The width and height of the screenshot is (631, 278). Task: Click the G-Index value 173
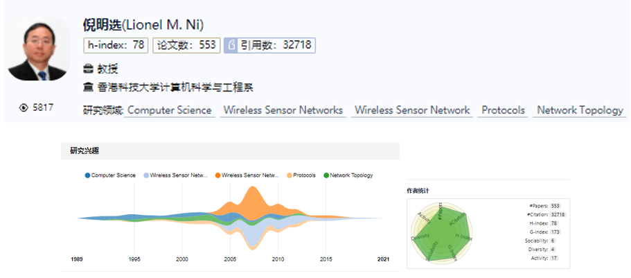coord(554,232)
